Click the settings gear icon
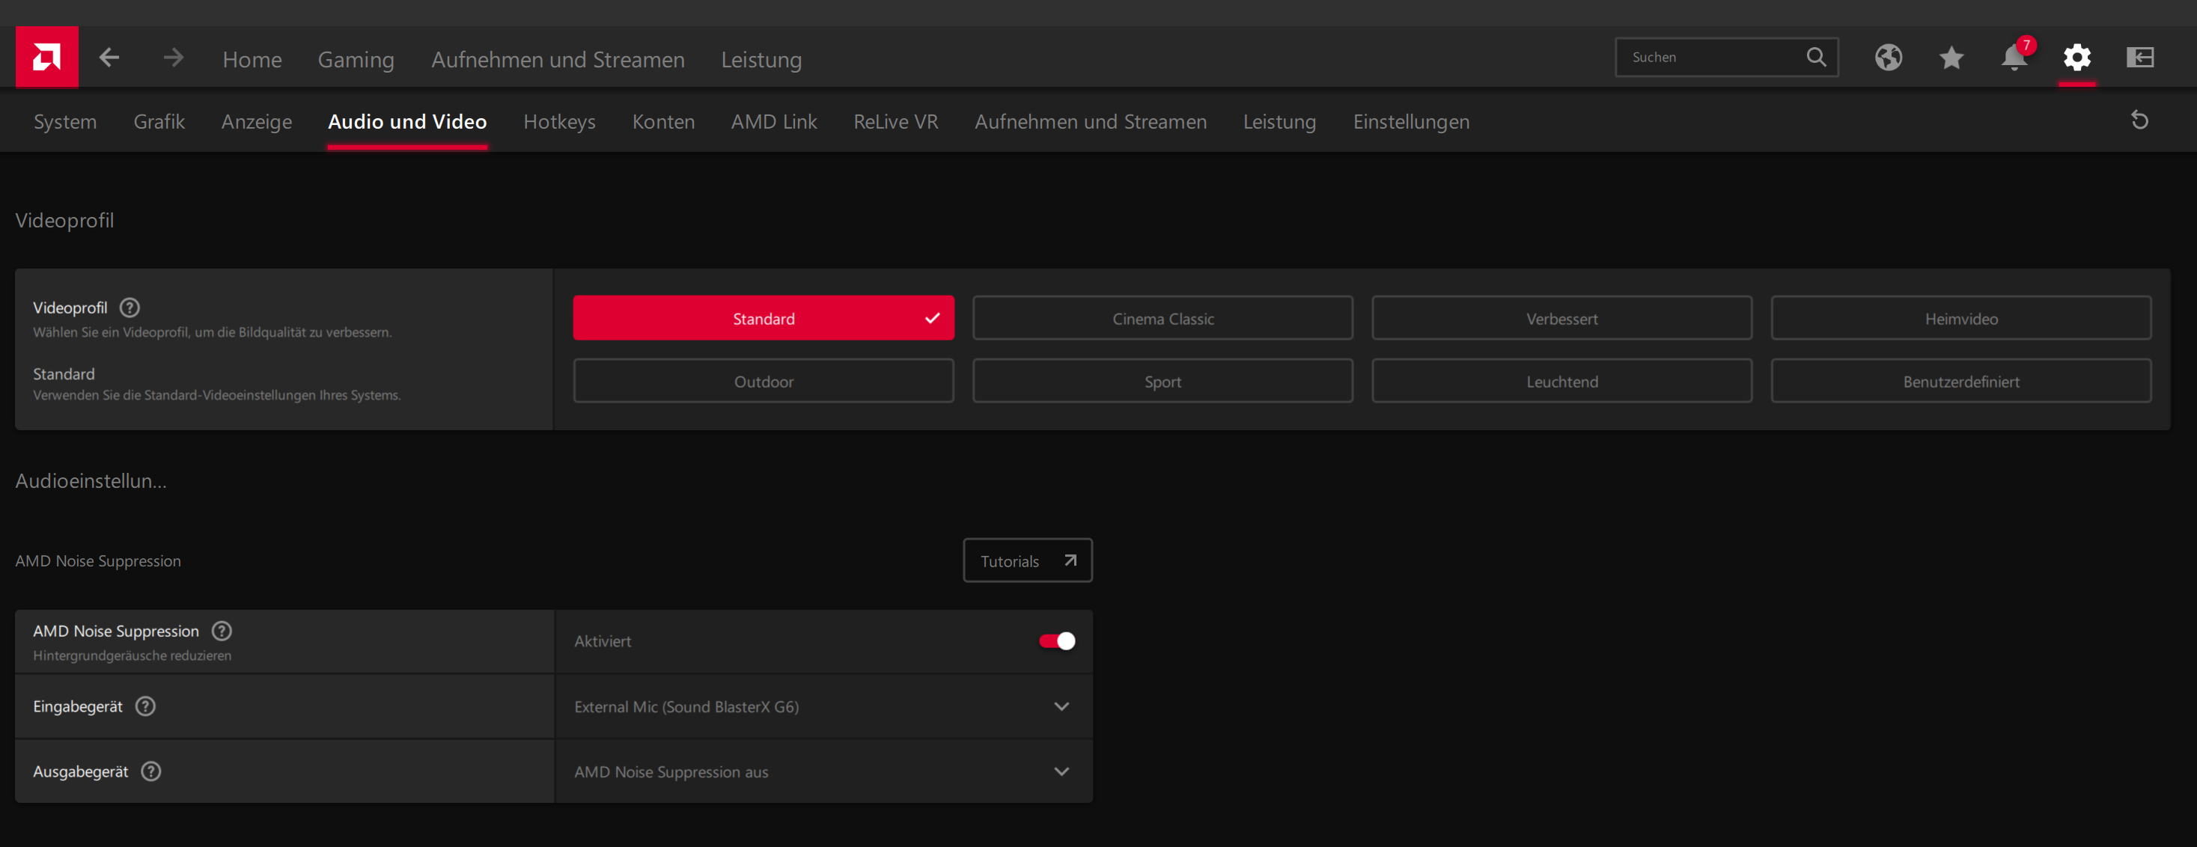The image size is (2197, 847). tap(2076, 57)
